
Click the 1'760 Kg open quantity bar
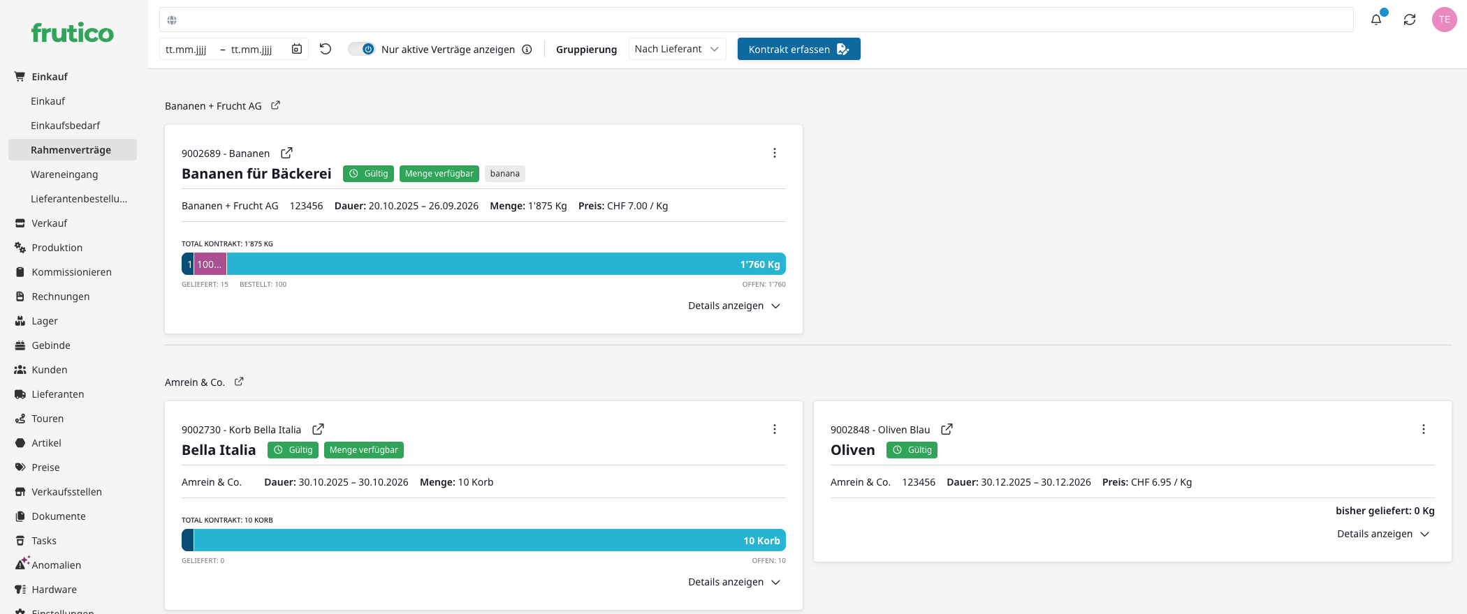[x=506, y=264]
